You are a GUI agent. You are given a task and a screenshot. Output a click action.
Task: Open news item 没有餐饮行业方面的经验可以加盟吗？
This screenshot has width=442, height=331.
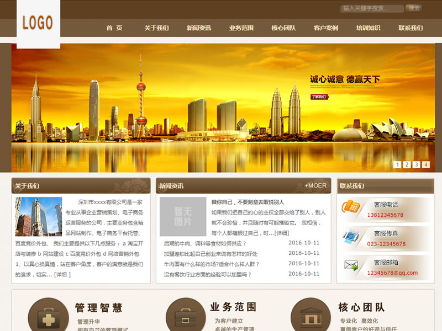(x=208, y=274)
